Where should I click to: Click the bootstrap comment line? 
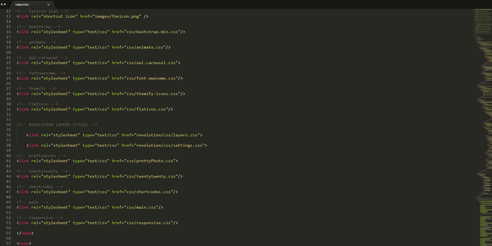coord(39,27)
